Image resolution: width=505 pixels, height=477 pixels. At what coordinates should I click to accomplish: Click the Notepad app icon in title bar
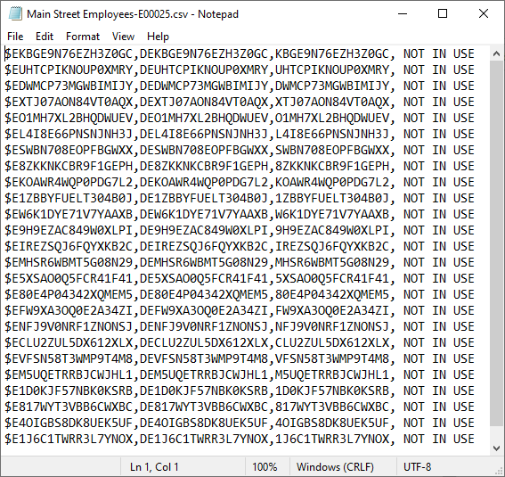15,14
